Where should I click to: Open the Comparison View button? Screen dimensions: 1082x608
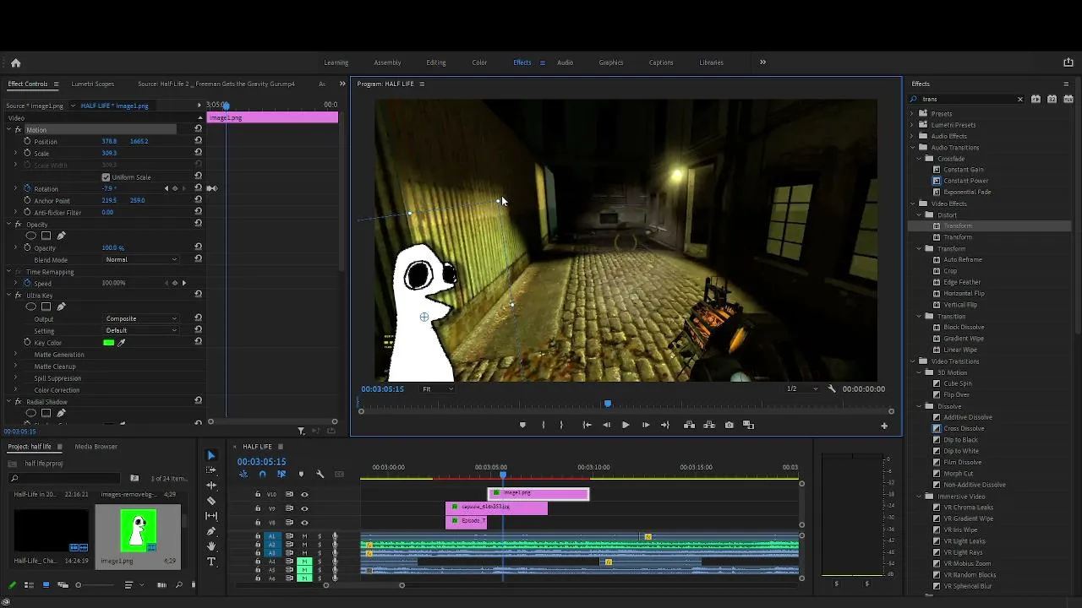tap(748, 425)
